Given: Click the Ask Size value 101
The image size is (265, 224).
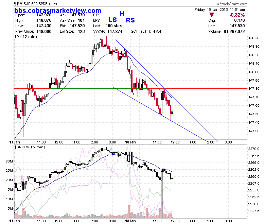Looking at the screenshot, I should click(81, 20).
